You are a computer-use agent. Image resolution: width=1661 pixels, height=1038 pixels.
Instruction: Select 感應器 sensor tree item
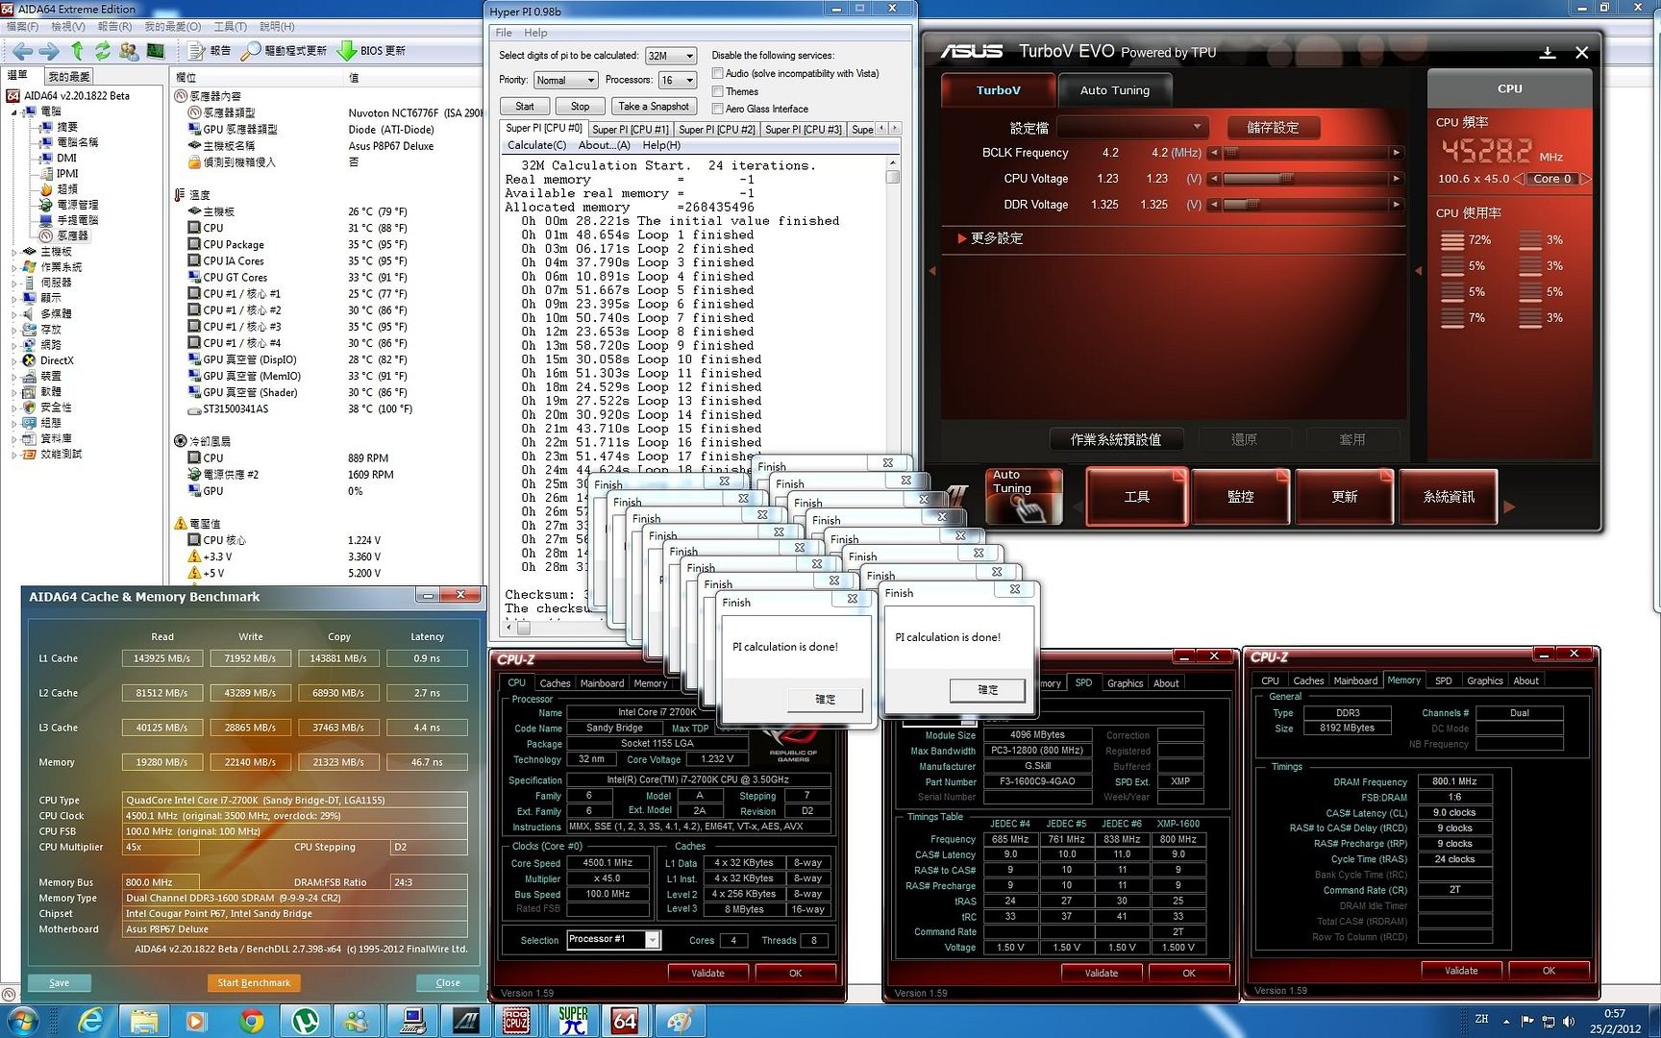(x=65, y=235)
